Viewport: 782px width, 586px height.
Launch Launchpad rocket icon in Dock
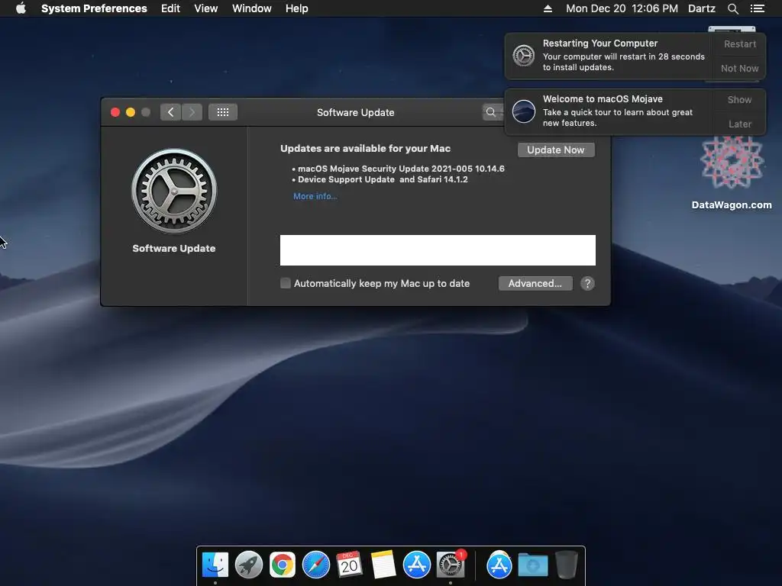click(x=248, y=565)
